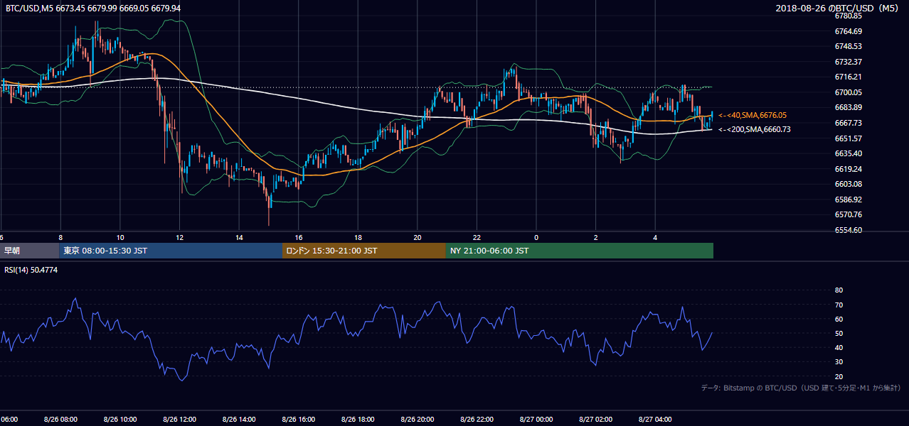
Task: Click the 6586.92 price axis label
Action: [848, 200]
